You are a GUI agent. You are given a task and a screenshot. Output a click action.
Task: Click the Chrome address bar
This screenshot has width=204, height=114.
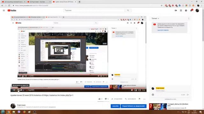[86, 6]
